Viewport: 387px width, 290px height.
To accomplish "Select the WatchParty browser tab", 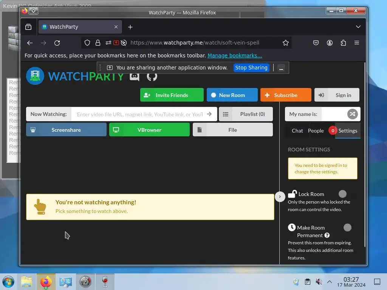I will 80,27.
